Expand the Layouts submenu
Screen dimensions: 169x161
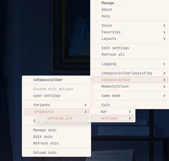pos(130,39)
